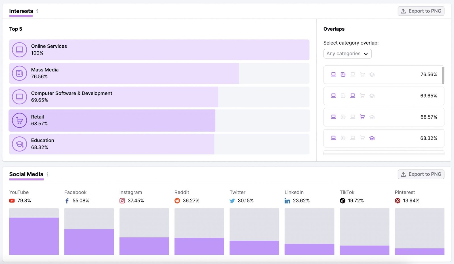
Task: Select the Education graduation cap icon
Action: (x=19, y=144)
